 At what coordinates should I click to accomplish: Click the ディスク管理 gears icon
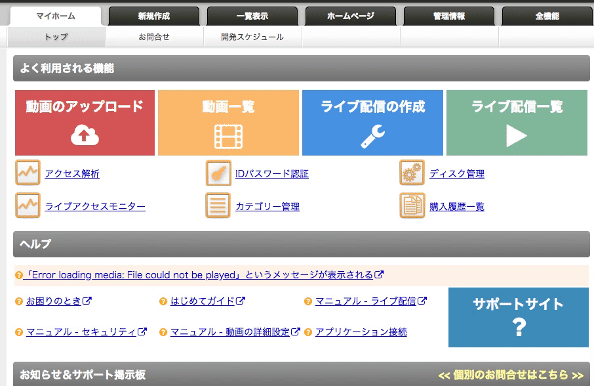(x=412, y=173)
